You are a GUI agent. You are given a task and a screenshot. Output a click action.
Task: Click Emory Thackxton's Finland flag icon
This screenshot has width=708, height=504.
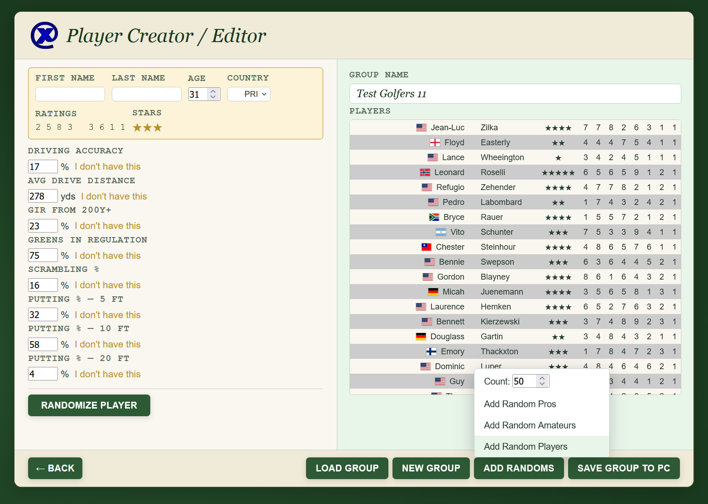[x=431, y=352]
